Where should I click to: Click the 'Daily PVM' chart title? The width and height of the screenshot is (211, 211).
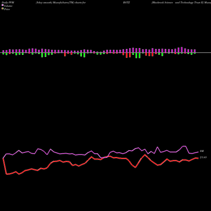(8, 3)
